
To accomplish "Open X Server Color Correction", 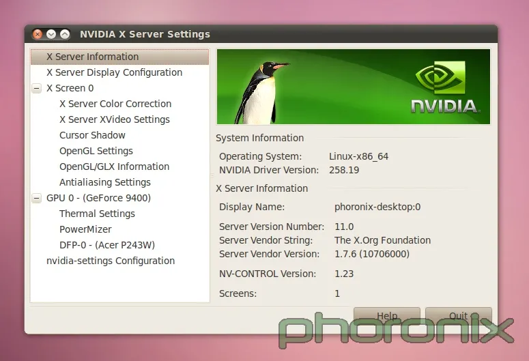I will pyautogui.click(x=115, y=104).
